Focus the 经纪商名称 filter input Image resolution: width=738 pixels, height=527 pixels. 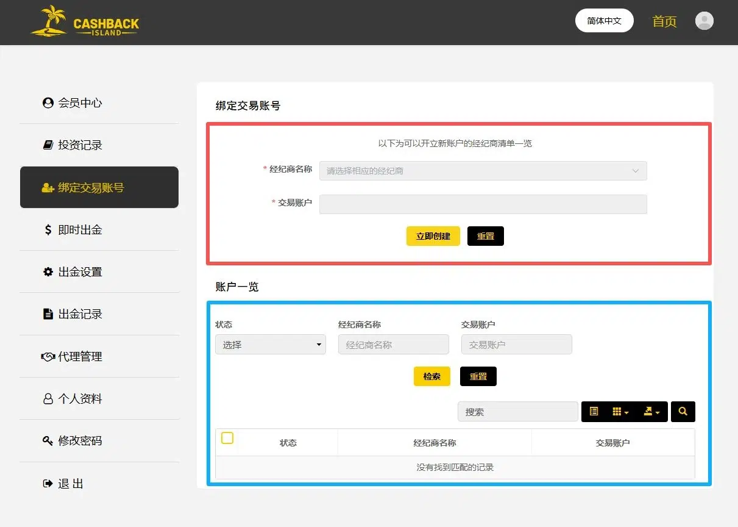click(394, 345)
